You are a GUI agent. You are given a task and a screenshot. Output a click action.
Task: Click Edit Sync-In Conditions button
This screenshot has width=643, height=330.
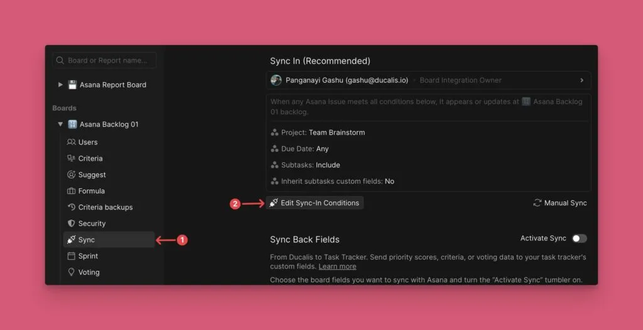point(315,203)
